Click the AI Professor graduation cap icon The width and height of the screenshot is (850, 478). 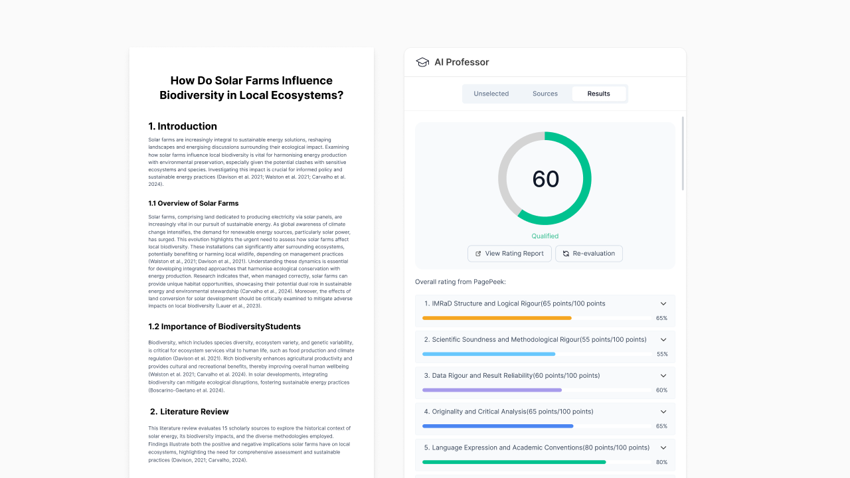point(422,62)
